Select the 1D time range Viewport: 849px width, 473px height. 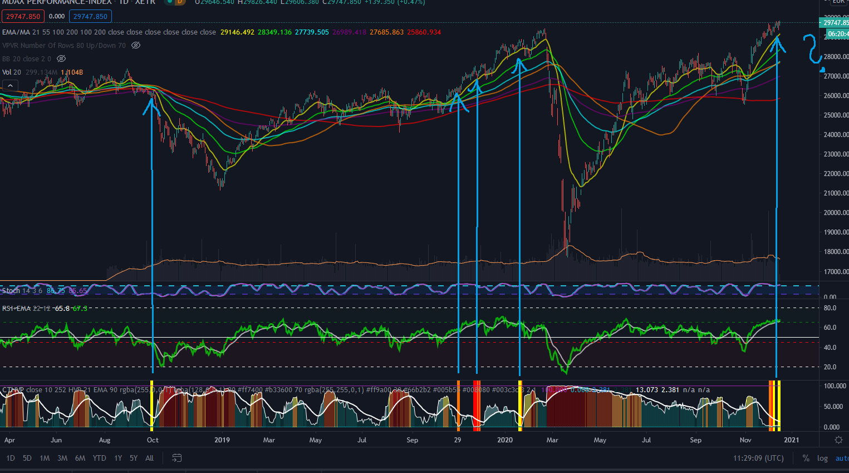(11, 458)
